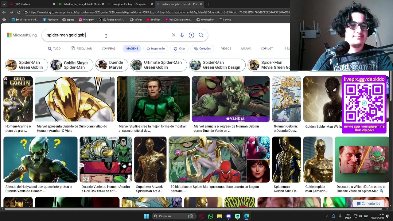The image size is (393, 221).
Task: Open the YouTube bookmark
Action: coord(153,20)
